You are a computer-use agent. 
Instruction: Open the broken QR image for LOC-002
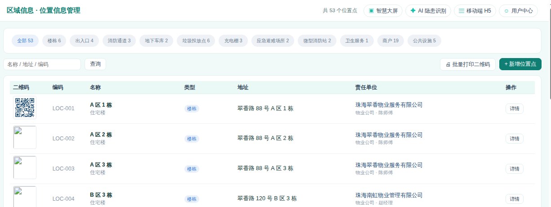[x=25, y=138]
